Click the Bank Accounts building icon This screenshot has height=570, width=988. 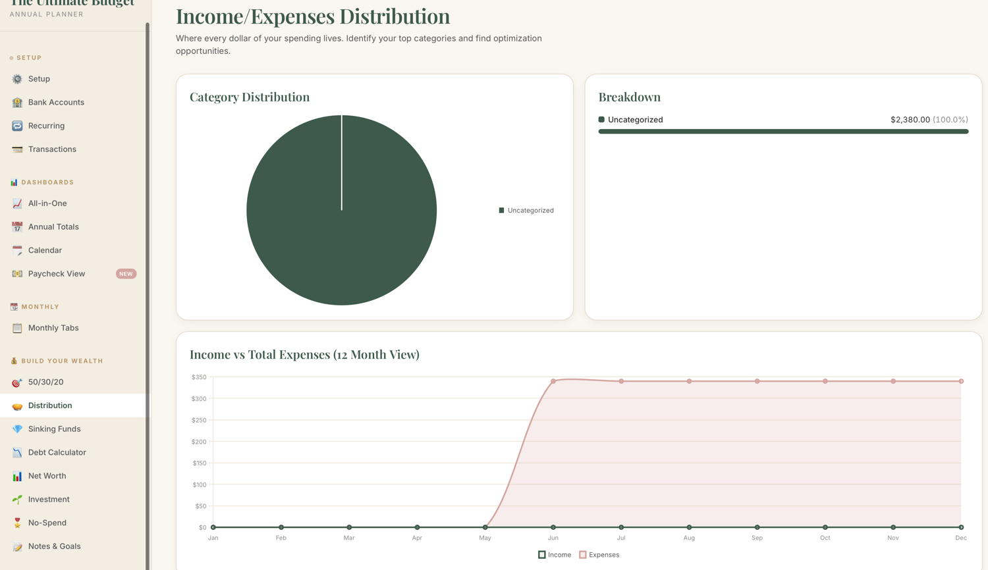tap(17, 102)
